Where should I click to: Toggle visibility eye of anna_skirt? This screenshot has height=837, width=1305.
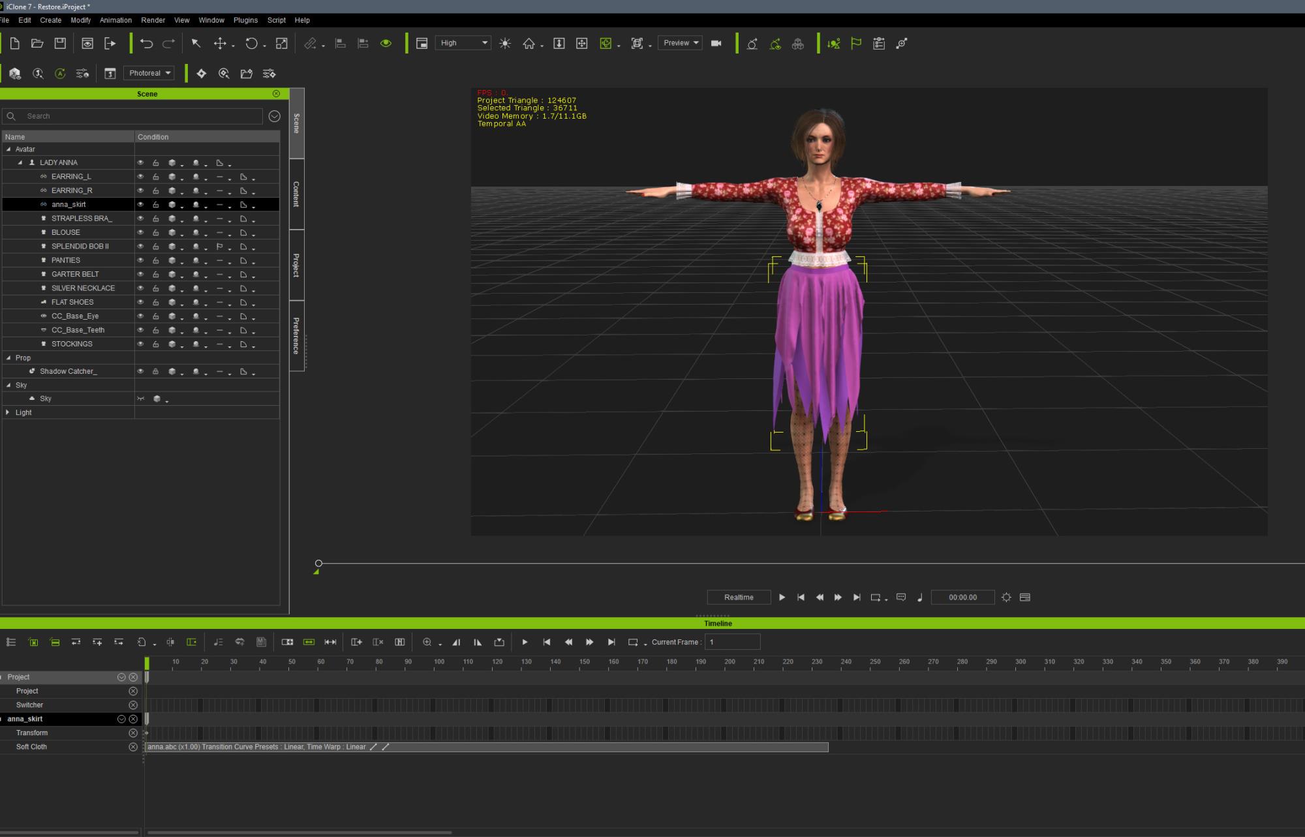coord(140,205)
